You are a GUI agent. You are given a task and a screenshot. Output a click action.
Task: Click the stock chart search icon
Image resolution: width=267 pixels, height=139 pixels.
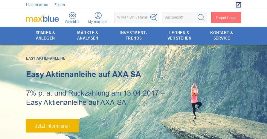pyautogui.click(x=154, y=17)
